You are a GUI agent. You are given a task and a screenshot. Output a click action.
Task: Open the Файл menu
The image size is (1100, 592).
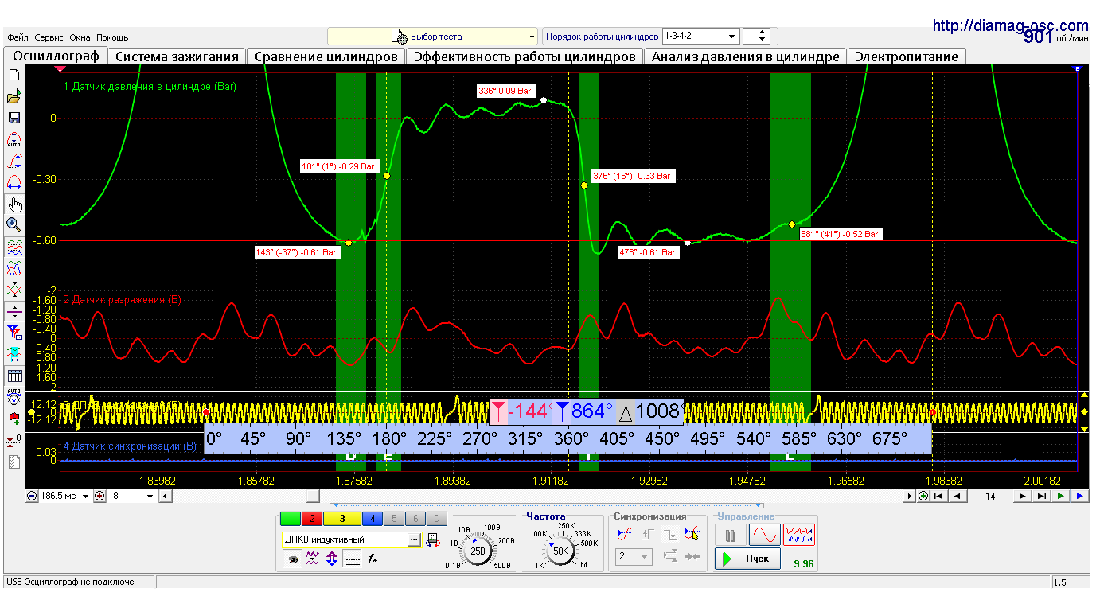18,37
